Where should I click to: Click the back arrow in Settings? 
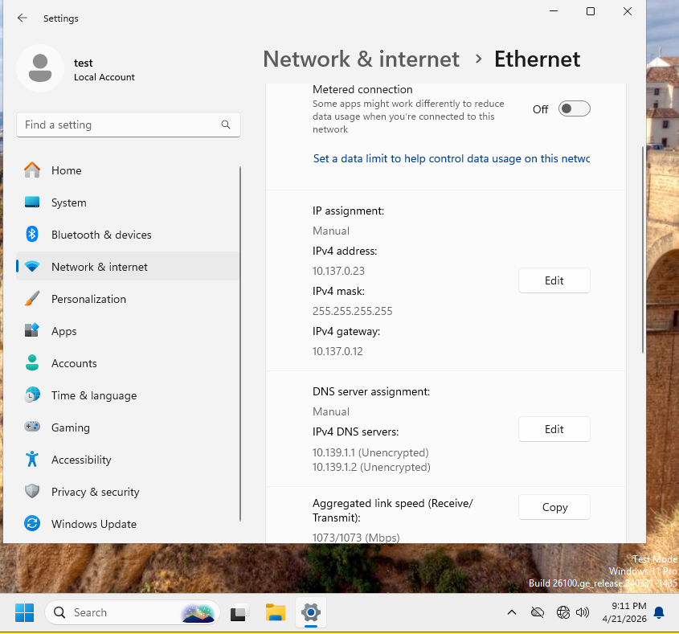point(22,18)
